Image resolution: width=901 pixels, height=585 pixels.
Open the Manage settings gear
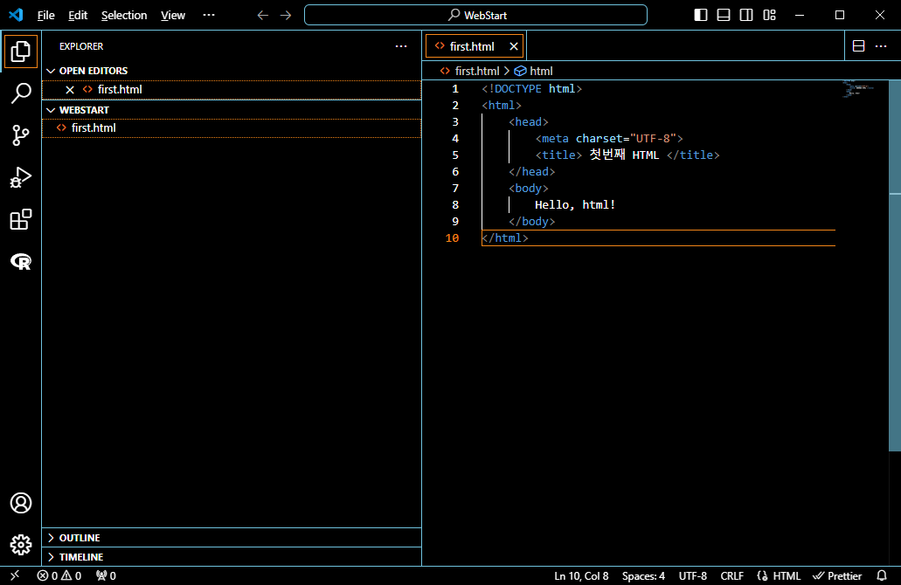tap(21, 545)
